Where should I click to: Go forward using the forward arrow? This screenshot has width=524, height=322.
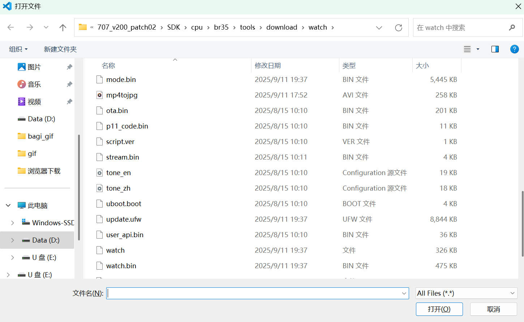[x=30, y=27]
